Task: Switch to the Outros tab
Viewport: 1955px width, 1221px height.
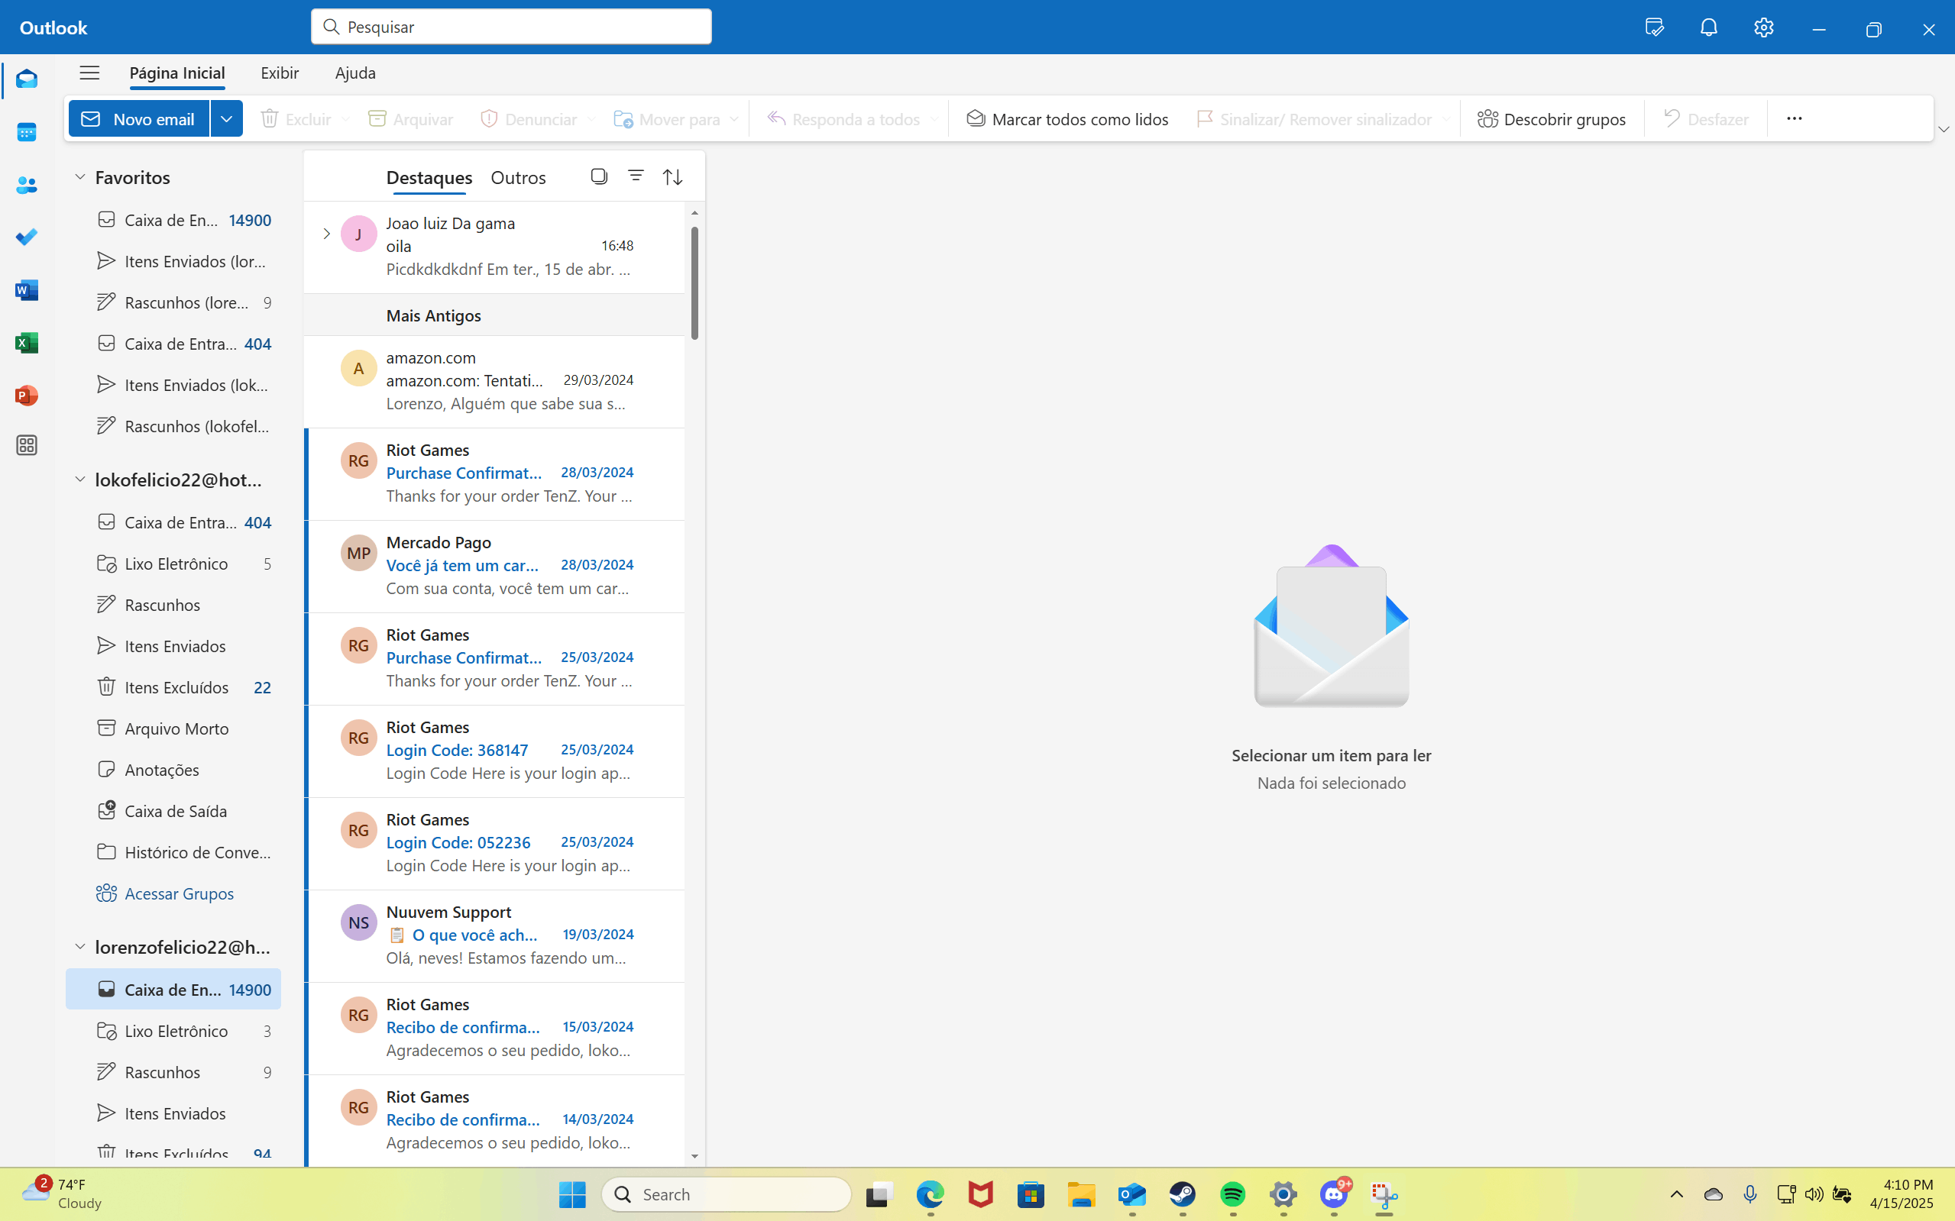Action: point(518,178)
